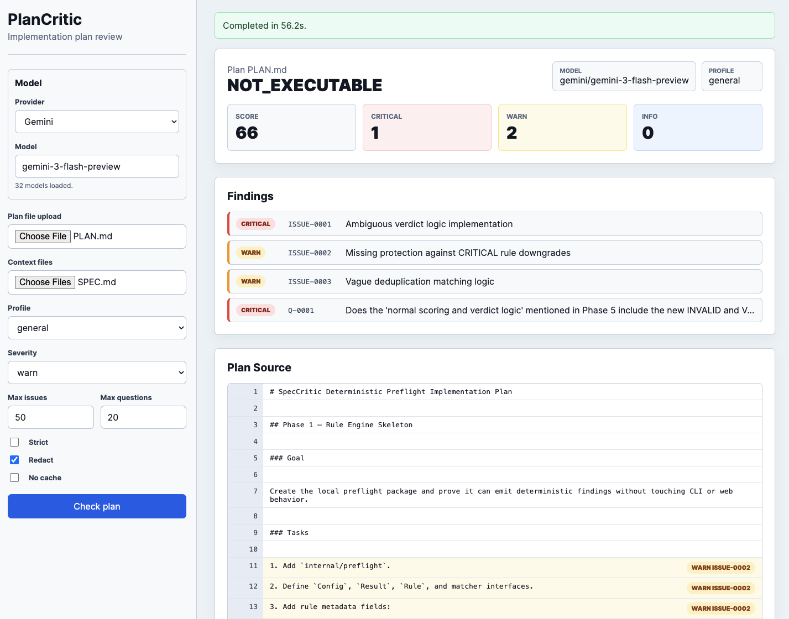Open finding ISSUE-0002 Missing protection against downgrades
Image resolution: width=789 pixels, height=619 pixels.
click(x=495, y=253)
